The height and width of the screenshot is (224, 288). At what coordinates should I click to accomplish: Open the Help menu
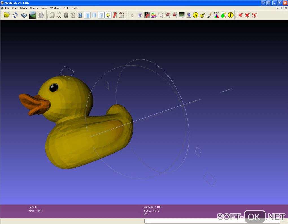pos(75,8)
